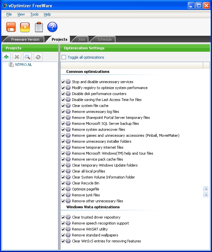This screenshot has height=252, width=212.
Task: Click the orange save toolbar icon
Action: click(11, 27)
